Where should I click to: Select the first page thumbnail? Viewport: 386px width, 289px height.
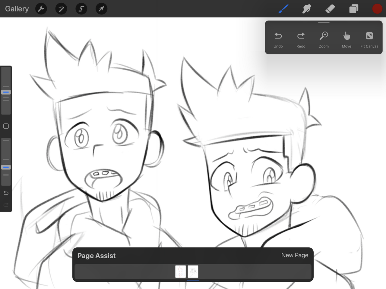pyautogui.click(x=181, y=272)
